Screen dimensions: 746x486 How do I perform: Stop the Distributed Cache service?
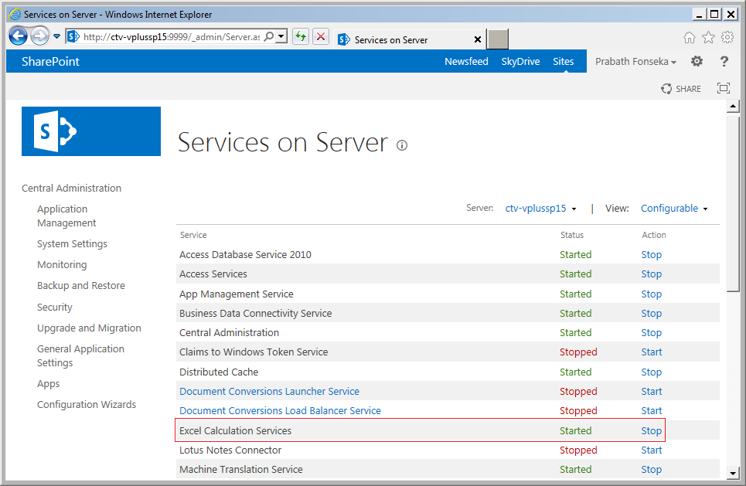652,372
